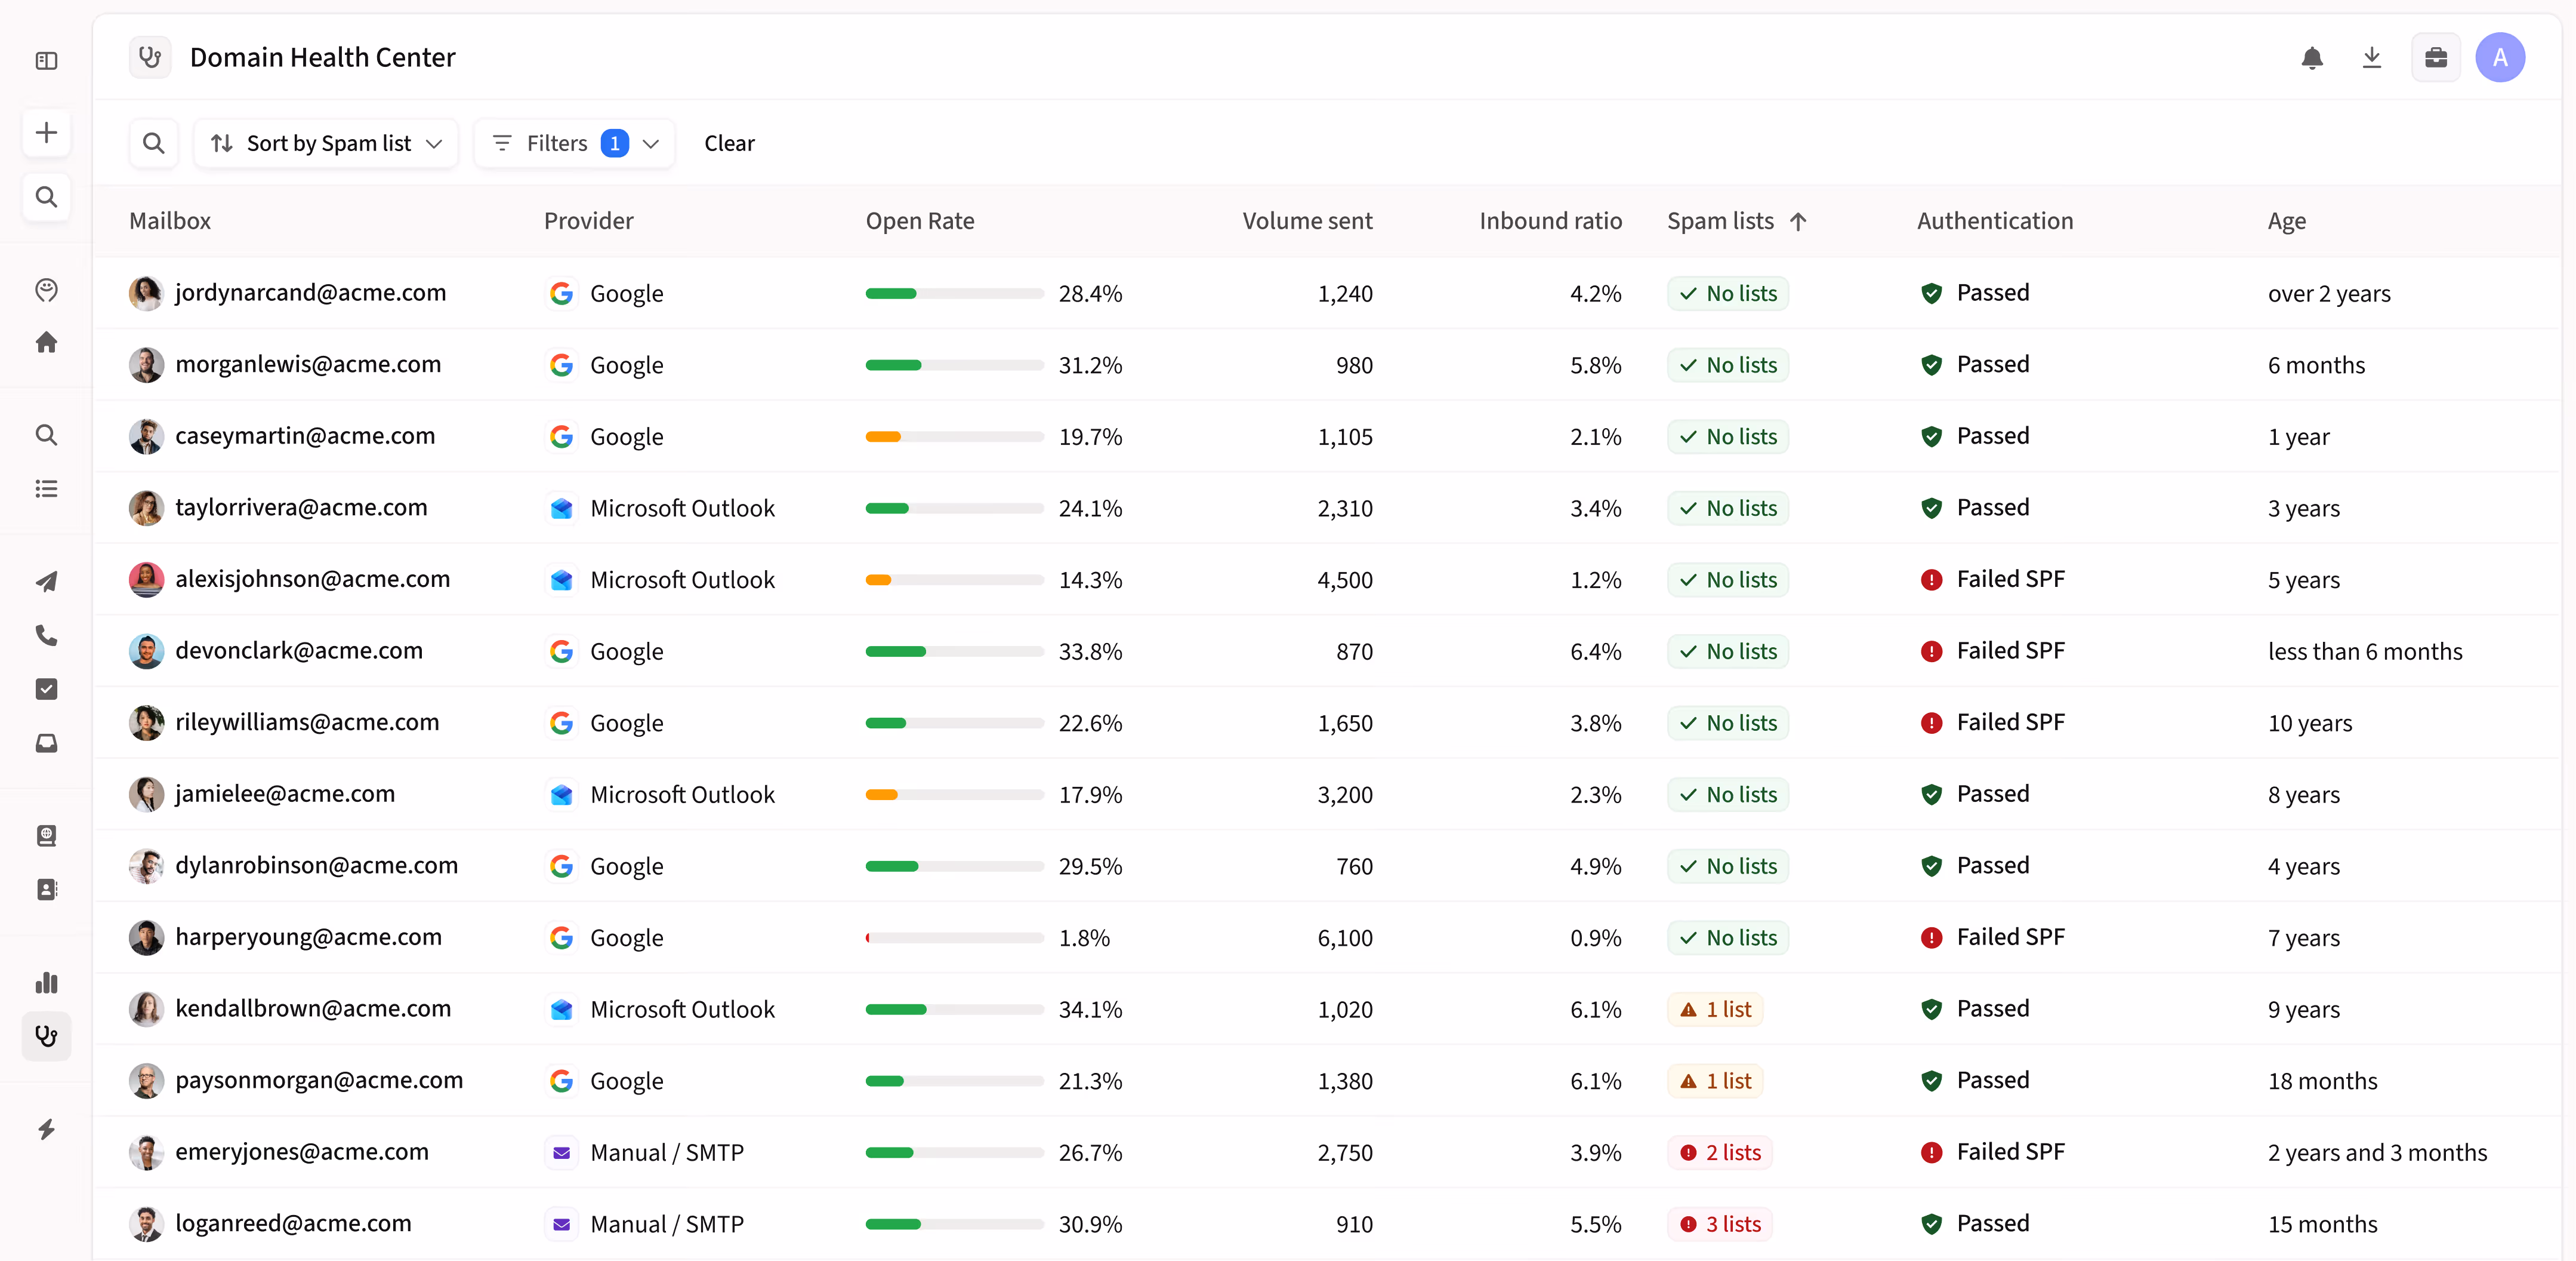This screenshot has width=2576, height=1261.
Task: Sort by Mailbox column header
Action: [x=170, y=221]
